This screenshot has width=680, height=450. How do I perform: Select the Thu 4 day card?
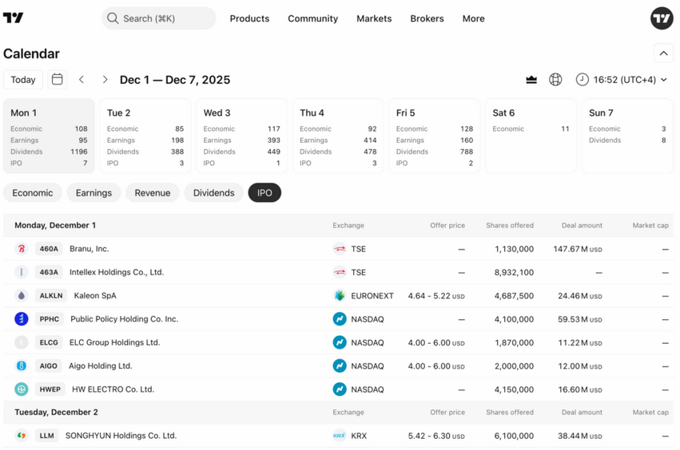pyautogui.click(x=338, y=136)
